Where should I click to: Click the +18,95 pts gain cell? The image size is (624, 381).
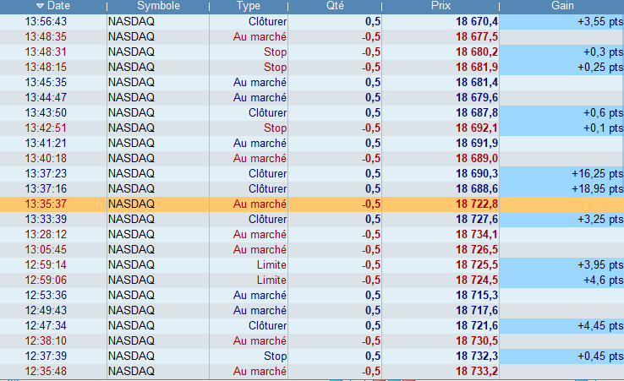[562, 188]
